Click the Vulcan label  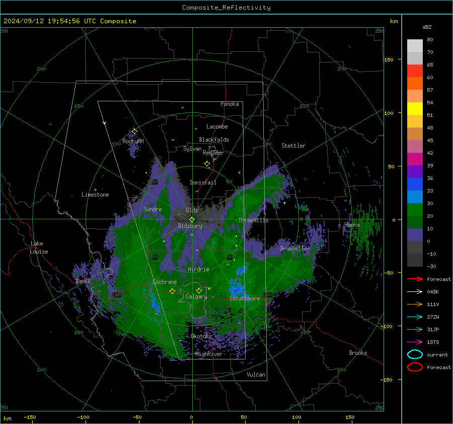[256, 375]
